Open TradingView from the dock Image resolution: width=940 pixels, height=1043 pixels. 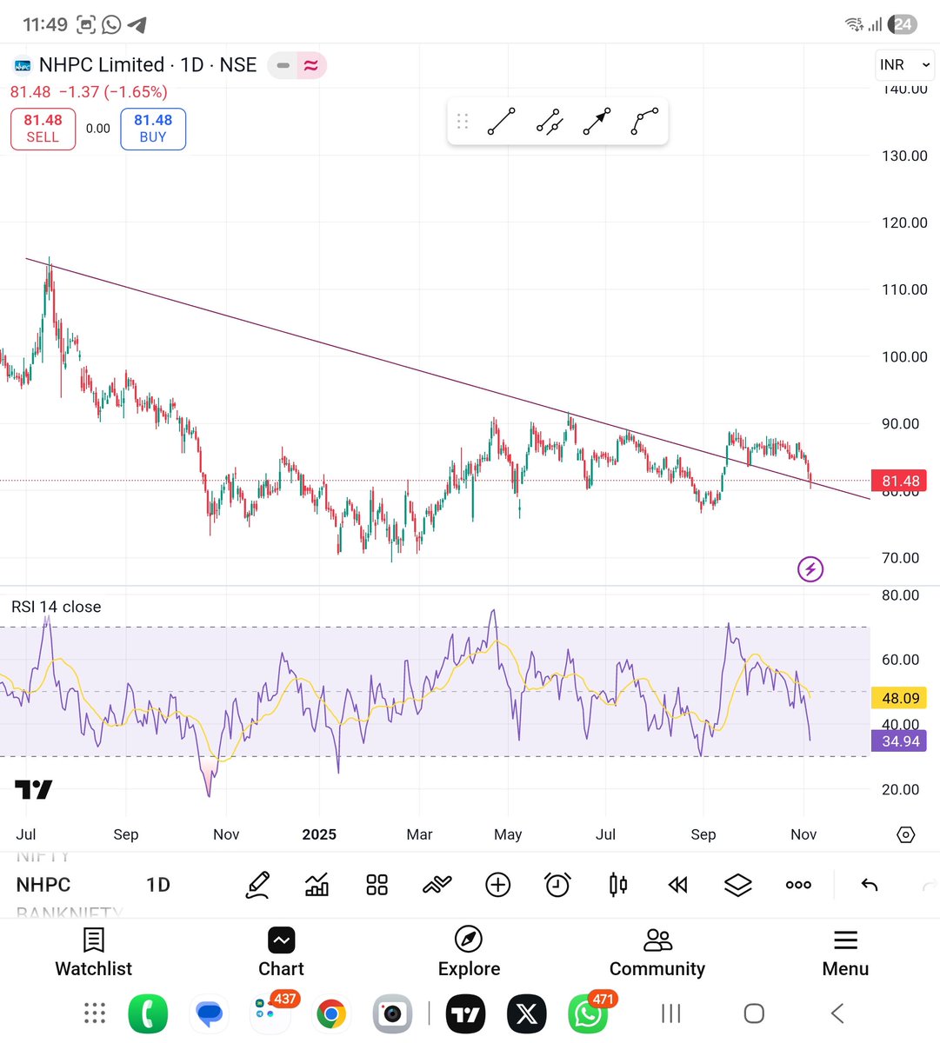465,1013
